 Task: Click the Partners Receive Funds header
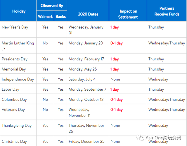point(167,11)
